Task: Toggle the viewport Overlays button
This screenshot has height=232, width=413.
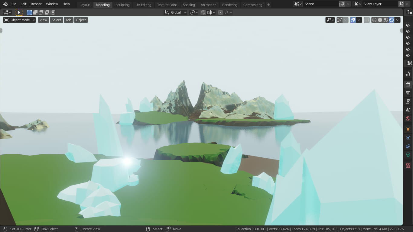Action: click(x=353, y=20)
